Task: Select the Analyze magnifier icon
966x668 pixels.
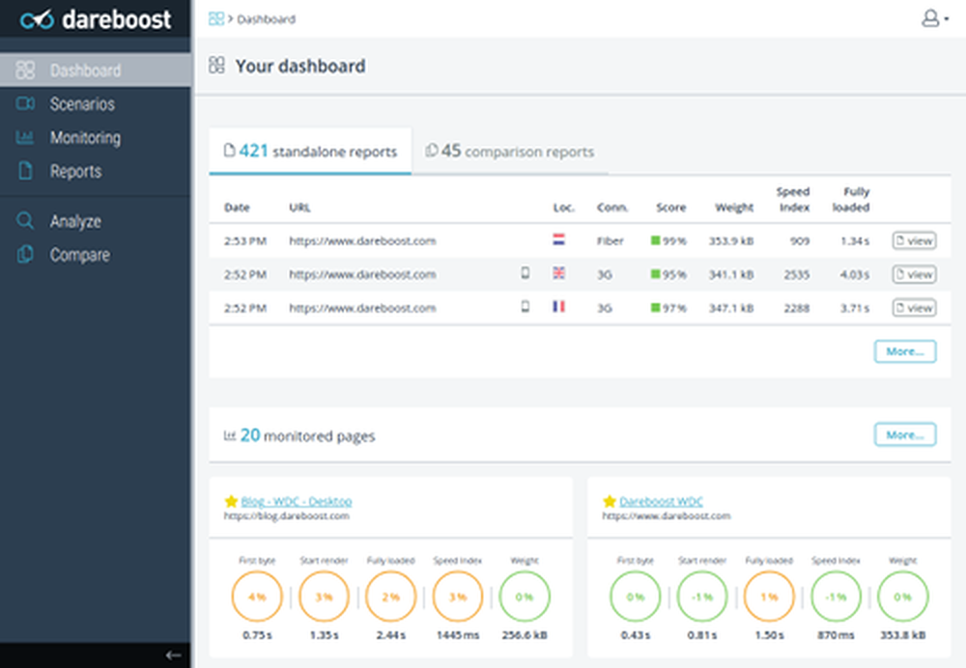Action: [25, 220]
